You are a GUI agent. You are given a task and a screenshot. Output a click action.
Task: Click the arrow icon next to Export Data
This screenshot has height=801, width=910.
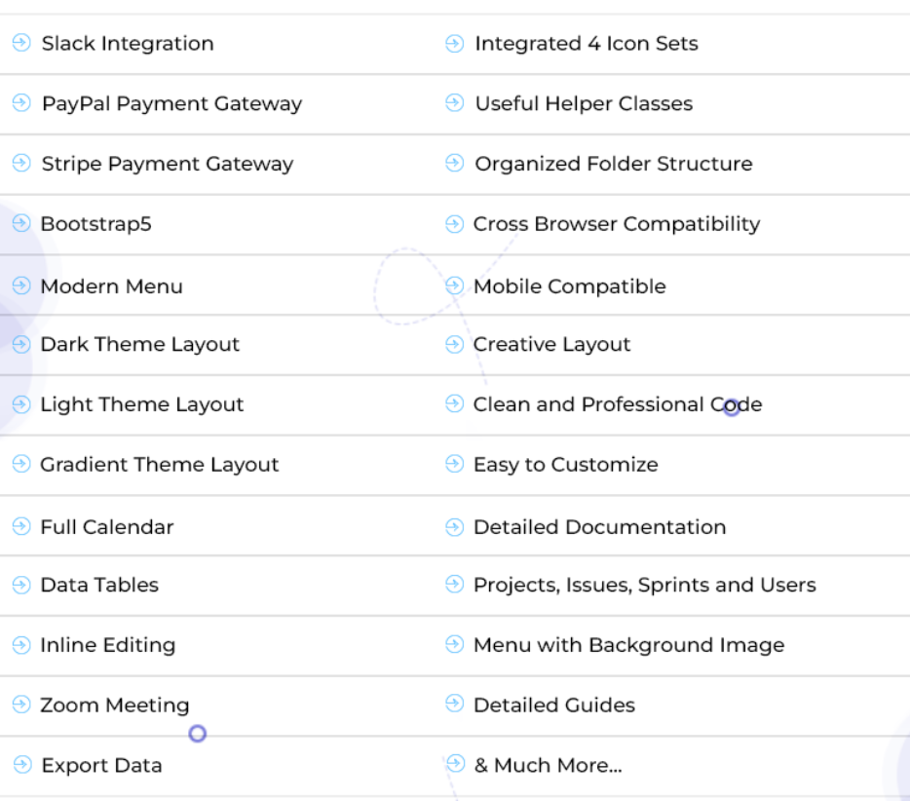[21, 765]
